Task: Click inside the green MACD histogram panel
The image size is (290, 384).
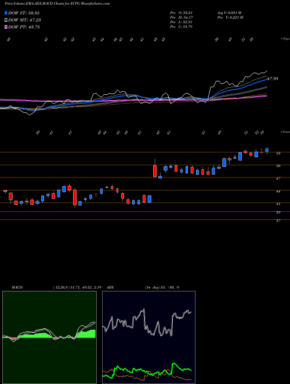Action: 49,337
